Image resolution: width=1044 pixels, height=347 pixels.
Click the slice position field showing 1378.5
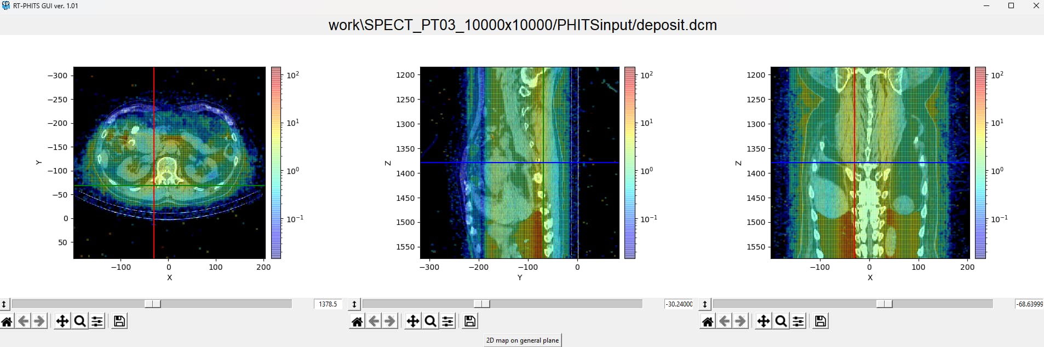pyautogui.click(x=328, y=304)
